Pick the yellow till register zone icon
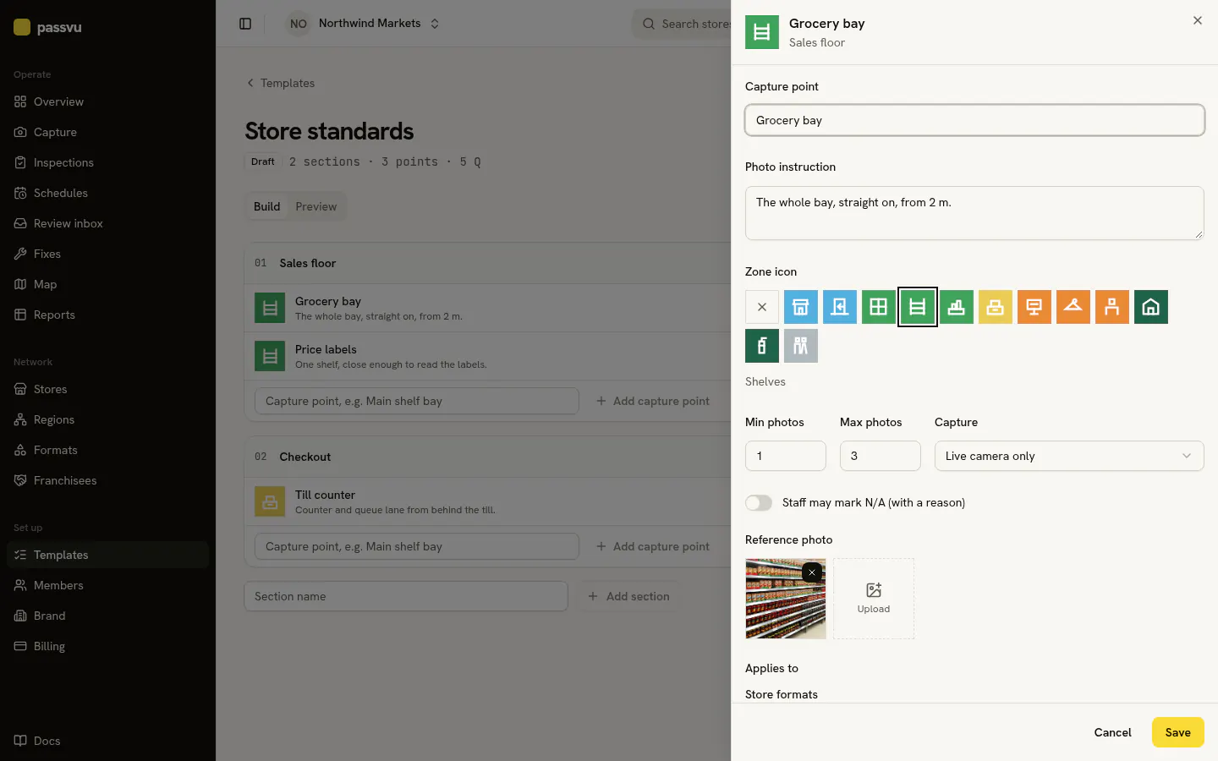The width and height of the screenshot is (1218, 761). click(996, 307)
